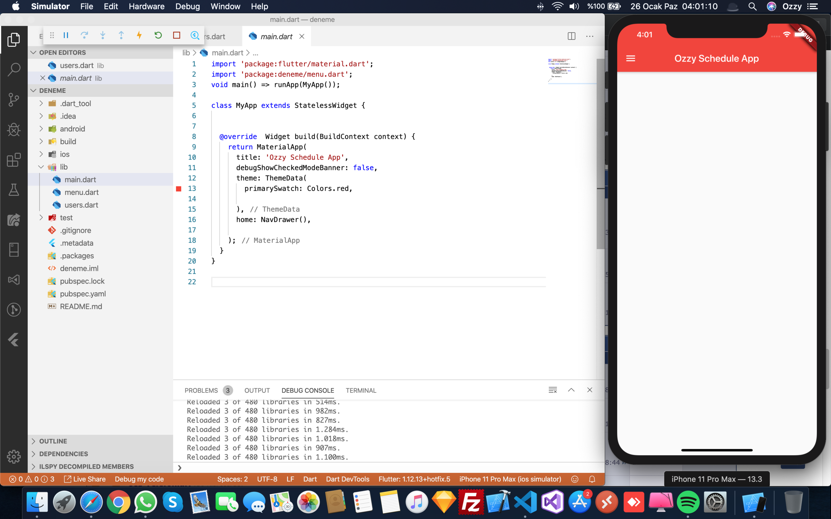Open the Search view in activity bar
This screenshot has height=519, width=831.
click(x=14, y=70)
